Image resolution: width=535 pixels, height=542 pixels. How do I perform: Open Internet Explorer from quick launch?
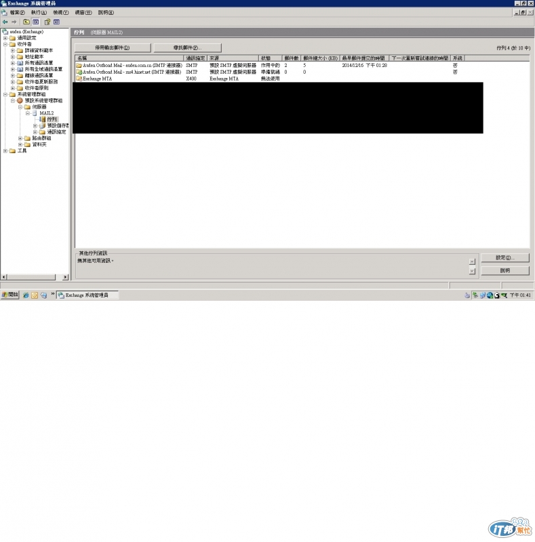[26, 295]
